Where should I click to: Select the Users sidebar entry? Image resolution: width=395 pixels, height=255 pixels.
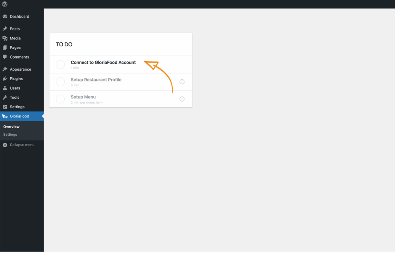[5, 88]
